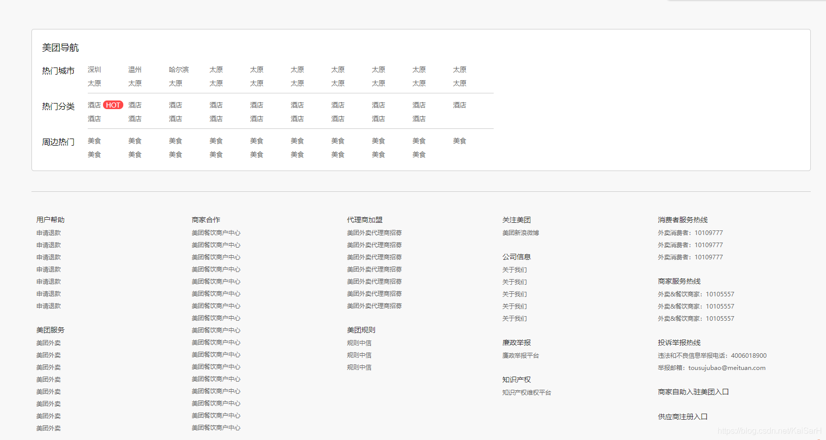826x440 pixels.
Task: Open the 温州 city link
Action: pos(135,70)
